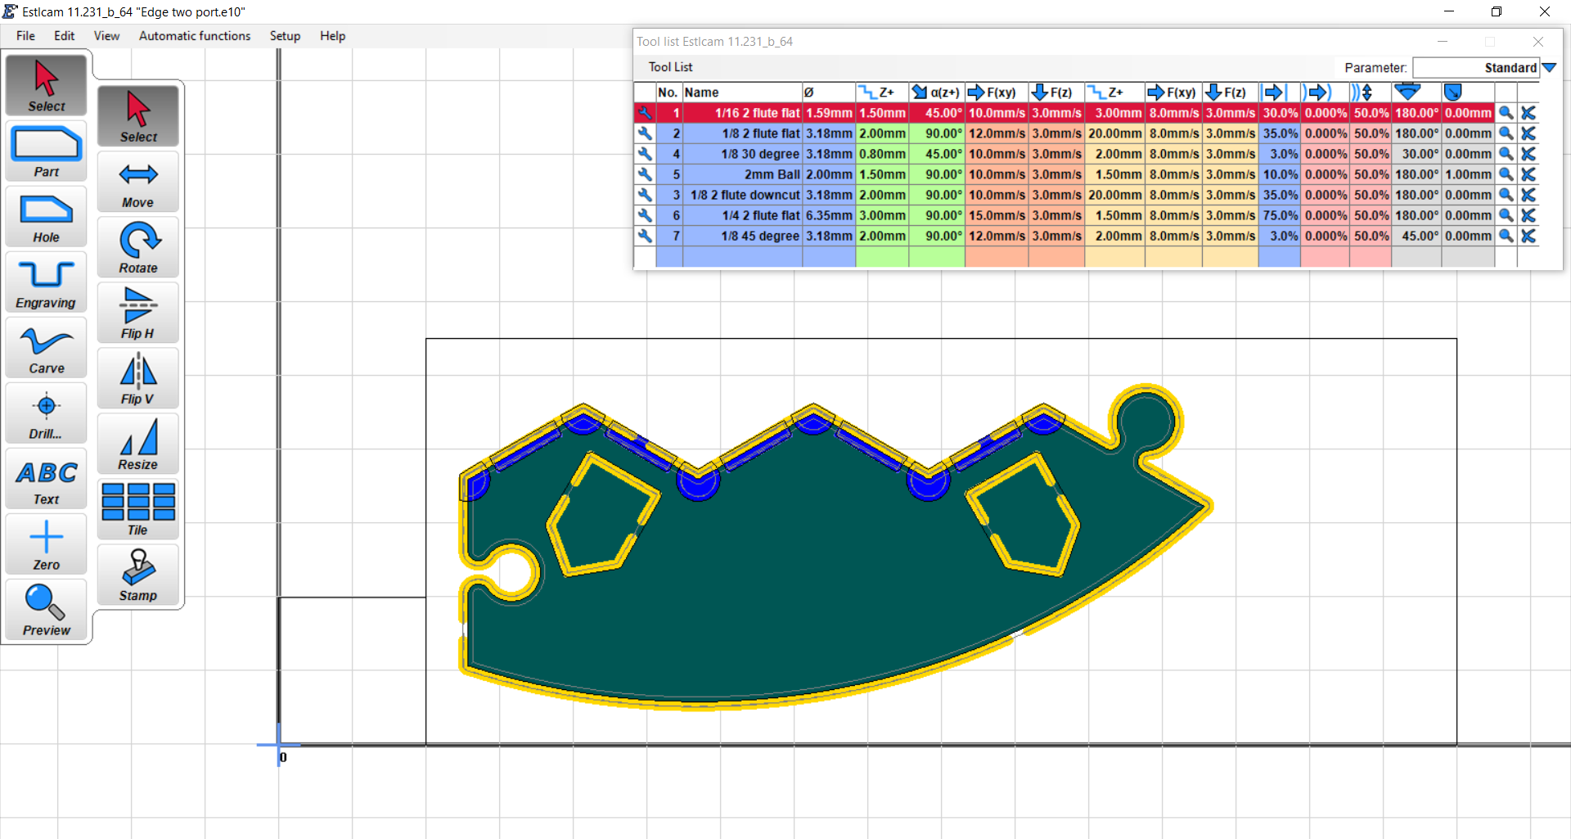Select the 1/8 45 degree name cell
Image resolution: width=1571 pixels, height=839 pixels.
[x=742, y=236]
